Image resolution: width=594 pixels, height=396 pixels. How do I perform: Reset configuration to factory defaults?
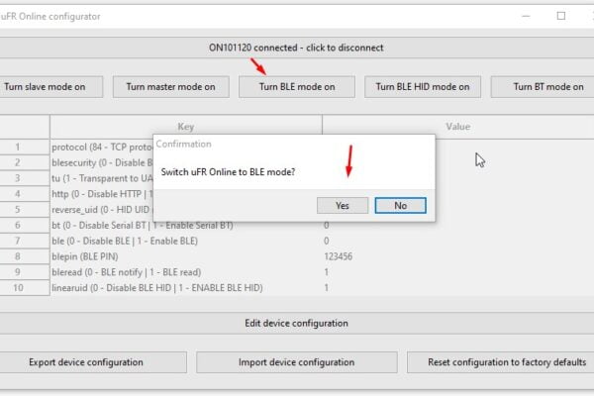(x=501, y=362)
